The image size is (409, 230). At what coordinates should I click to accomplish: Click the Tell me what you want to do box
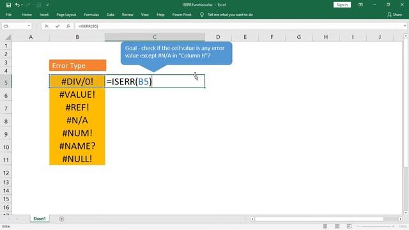[x=230, y=15]
